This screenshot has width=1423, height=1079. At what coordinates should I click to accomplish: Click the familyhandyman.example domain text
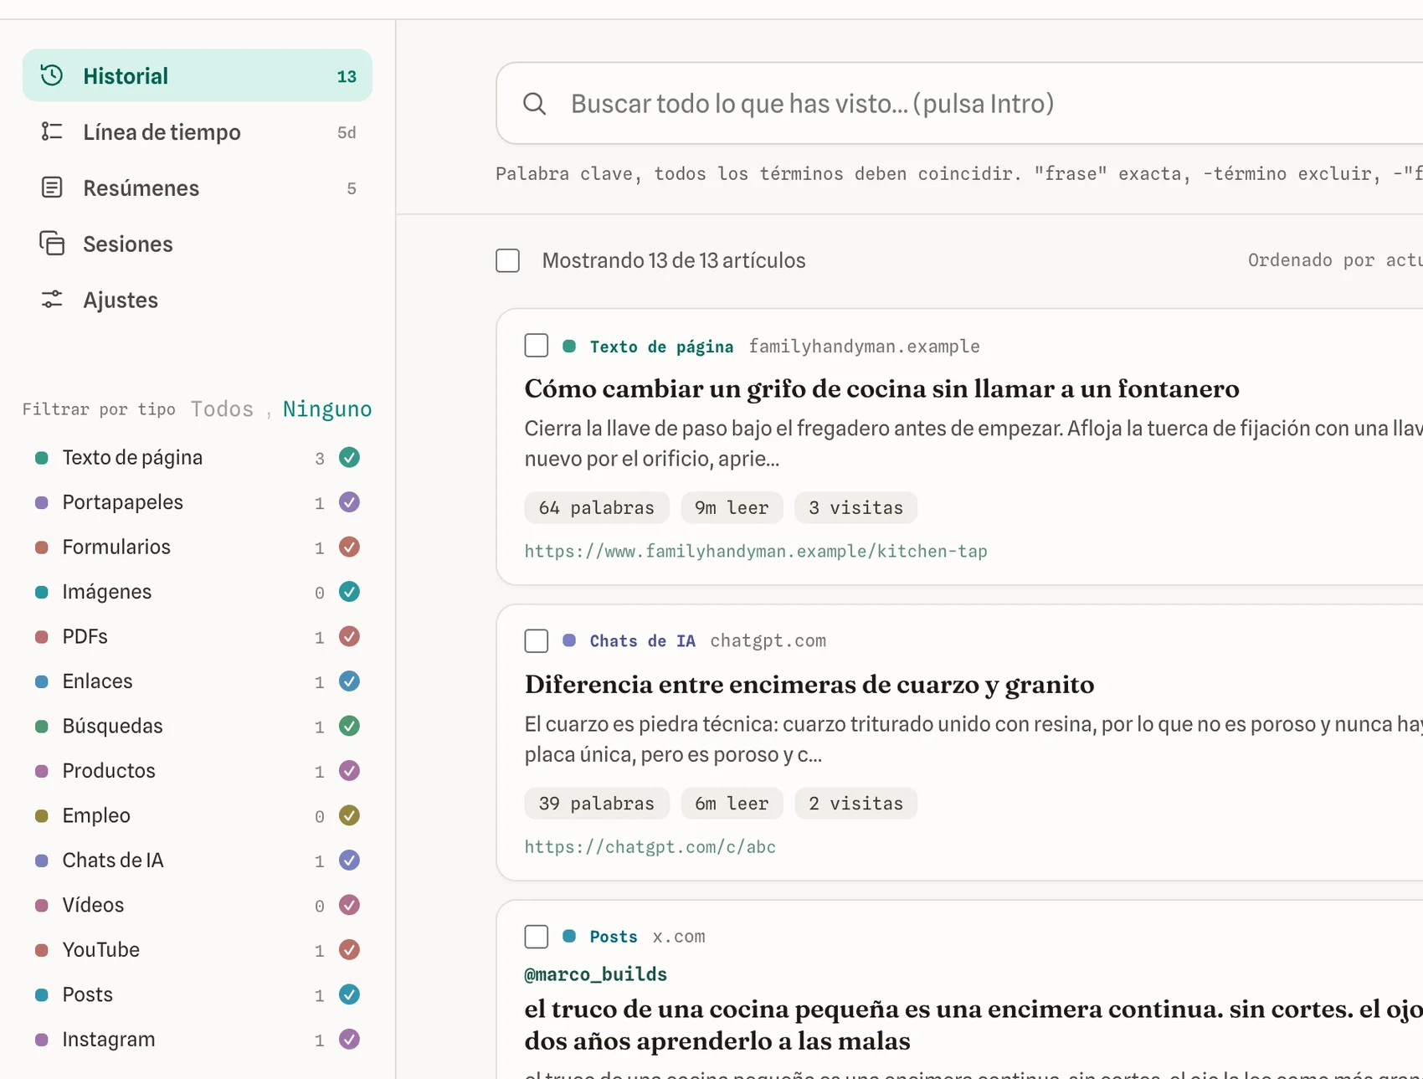[864, 346]
